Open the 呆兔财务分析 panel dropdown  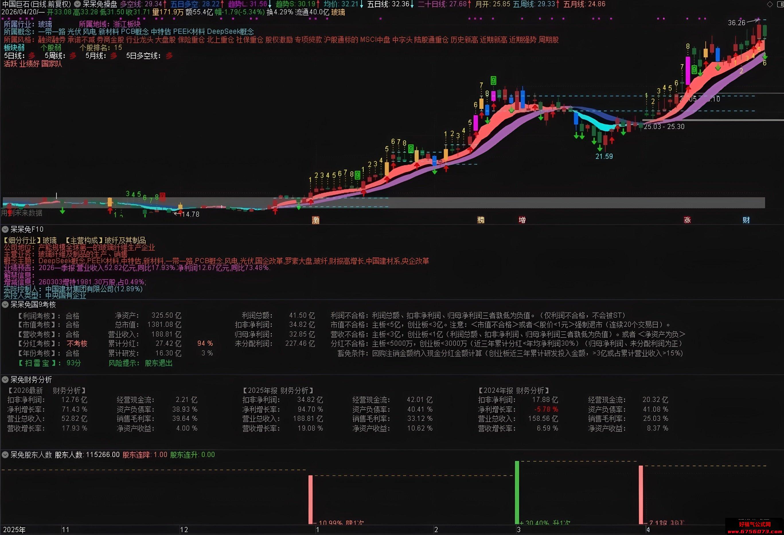click(x=5, y=380)
